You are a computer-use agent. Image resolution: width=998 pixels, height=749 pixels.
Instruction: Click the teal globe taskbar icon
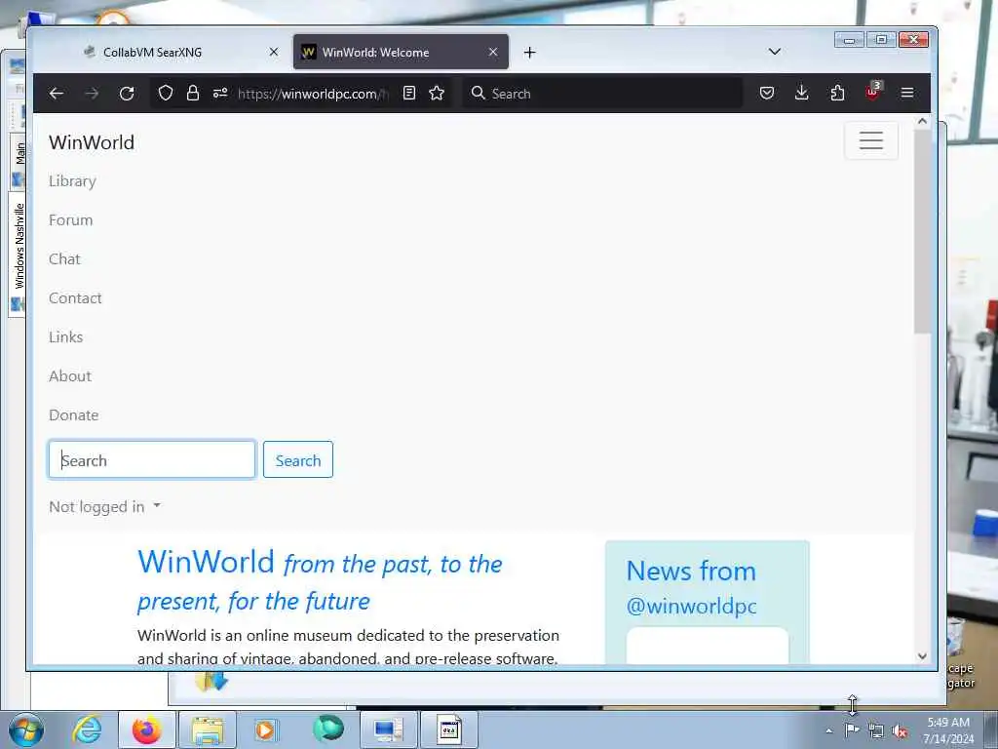pos(328,729)
